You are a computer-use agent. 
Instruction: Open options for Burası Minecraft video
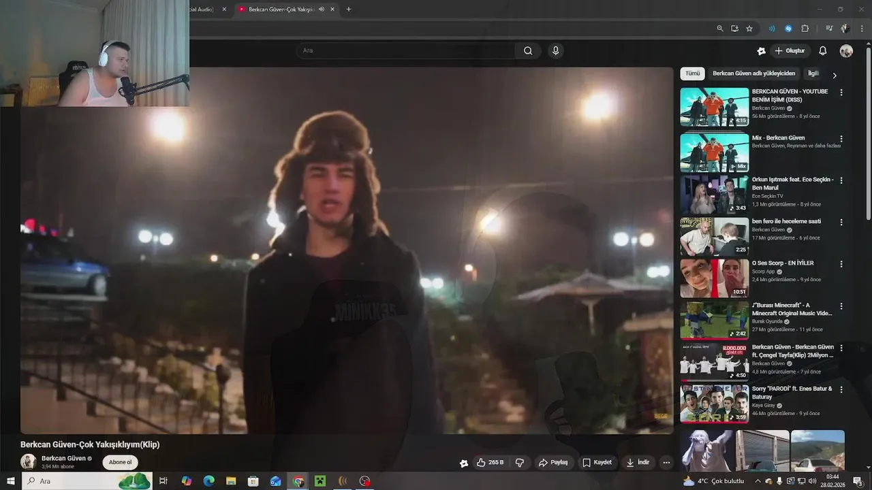(x=841, y=306)
